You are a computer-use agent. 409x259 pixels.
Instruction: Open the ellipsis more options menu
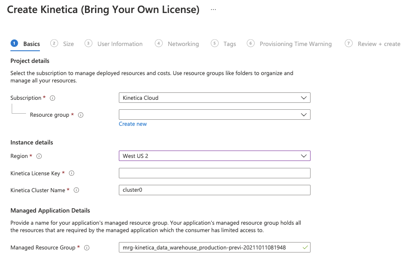213,10
